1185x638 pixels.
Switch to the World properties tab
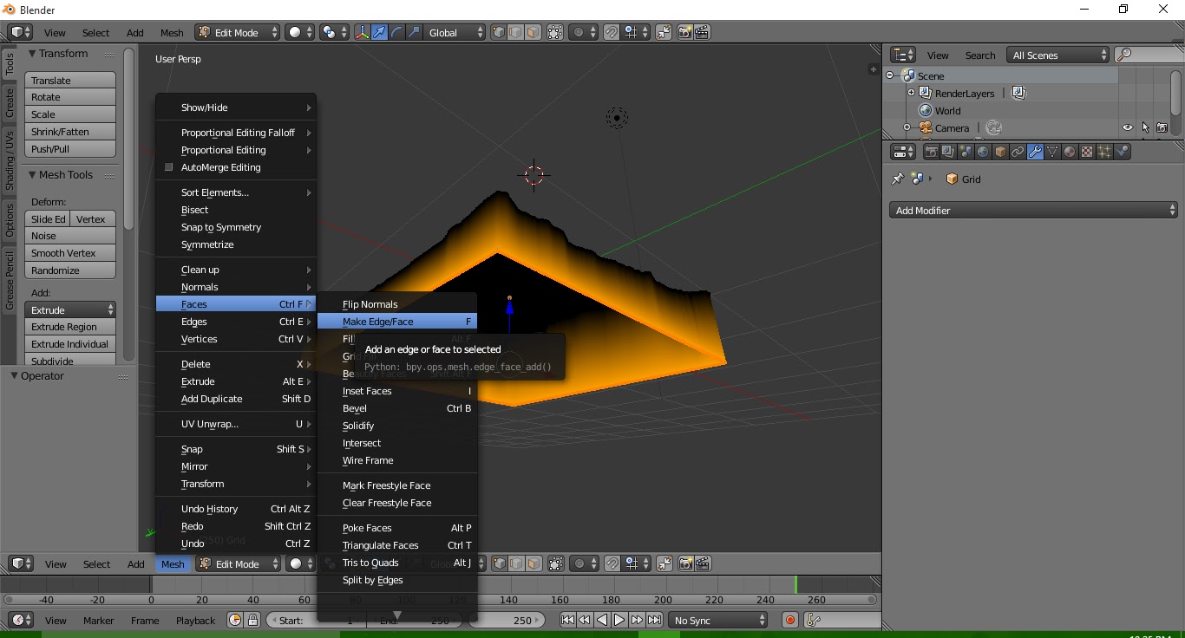pos(983,152)
